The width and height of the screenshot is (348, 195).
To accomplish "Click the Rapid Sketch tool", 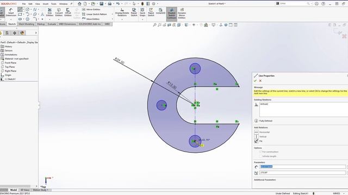I will coord(151,12).
